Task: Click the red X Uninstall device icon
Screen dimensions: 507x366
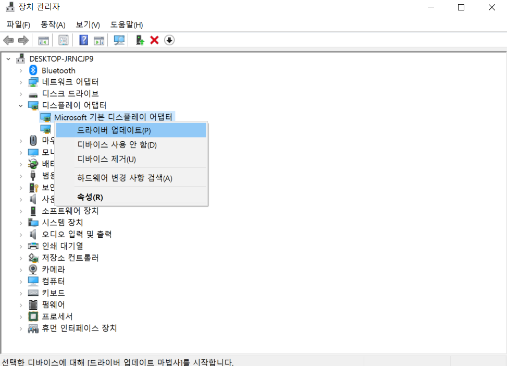Action: pyautogui.click(x=155, y=40)
